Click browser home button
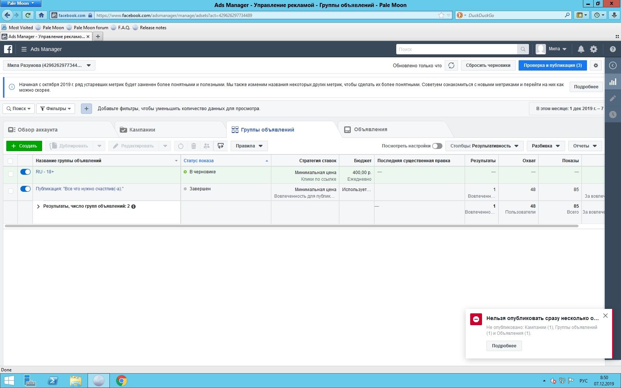The image size is (621, 388). (41, 15)
